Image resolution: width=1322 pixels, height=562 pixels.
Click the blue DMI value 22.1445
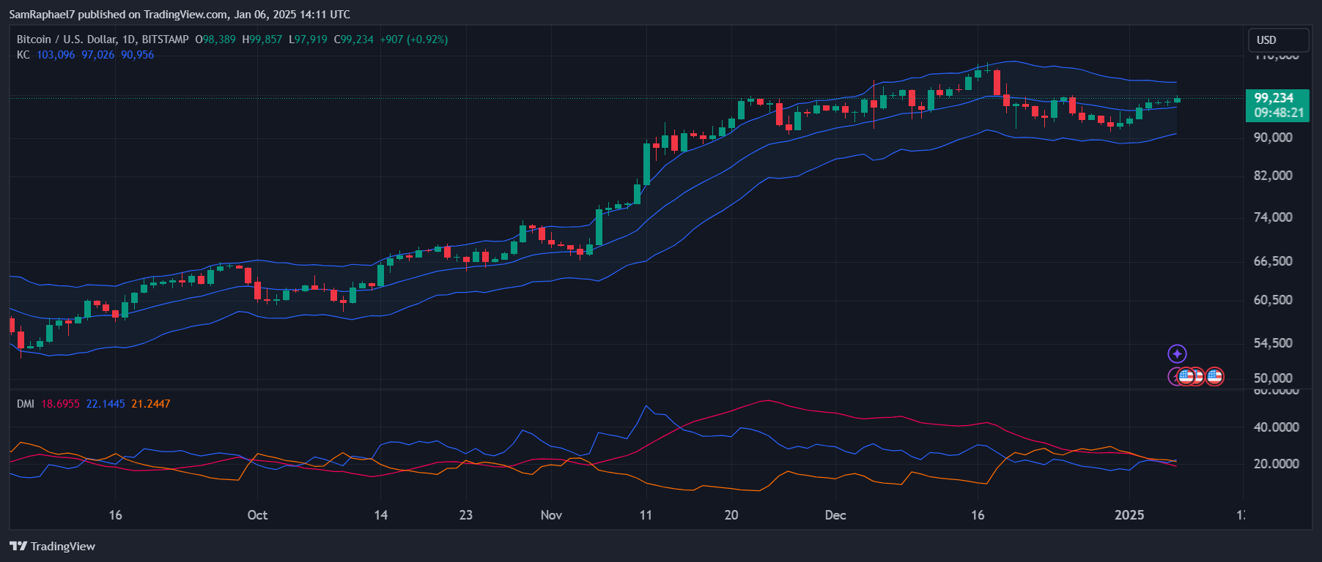[106, 404]
